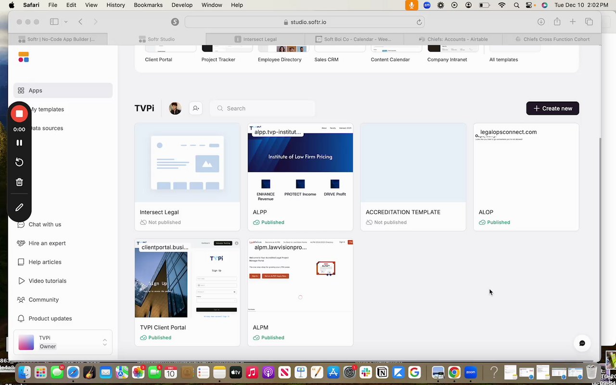Restart the recording
This screenshot has width=616, height=385.
(19, 162)
